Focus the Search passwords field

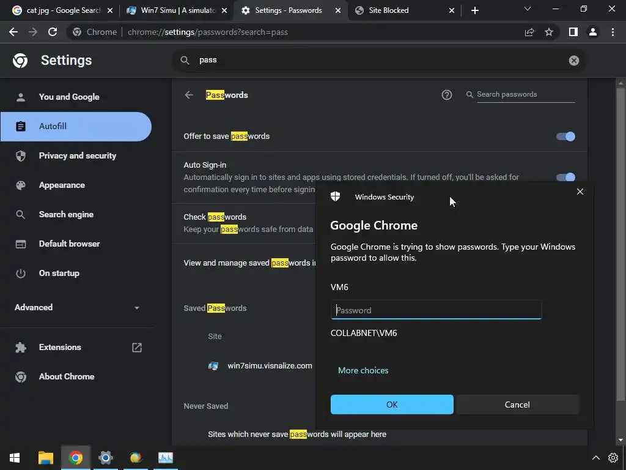(x=526, y=94)
